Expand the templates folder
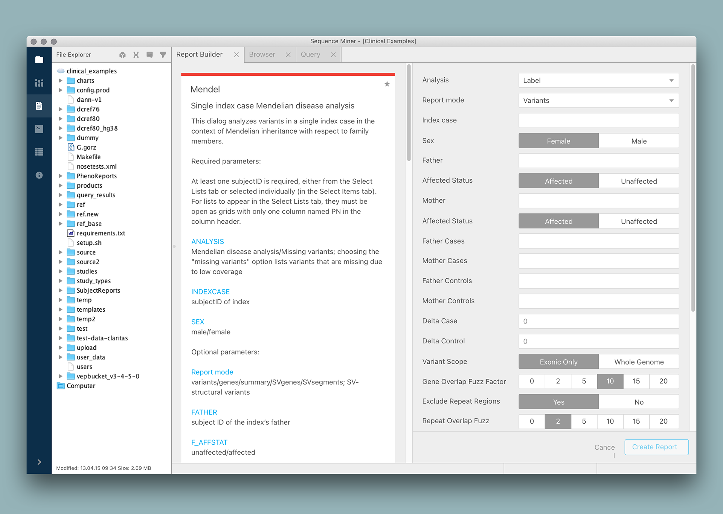The height and width of the screenshot is (514, 723). click(60, 310)
